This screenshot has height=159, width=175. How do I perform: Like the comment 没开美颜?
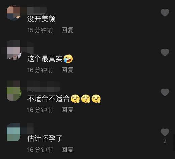165,13
